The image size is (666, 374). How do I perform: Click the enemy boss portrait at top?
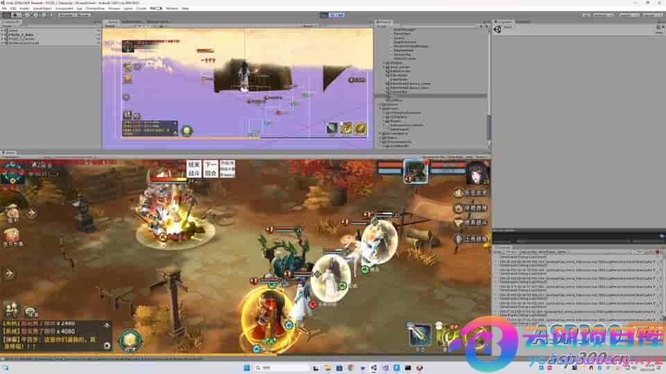coord(415,170)
